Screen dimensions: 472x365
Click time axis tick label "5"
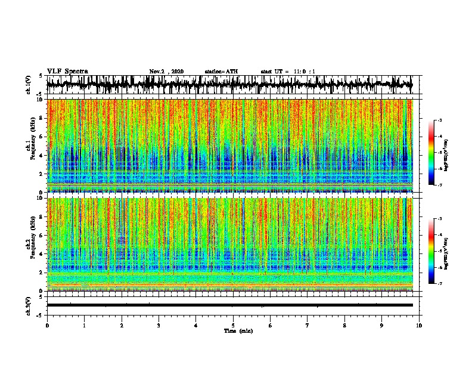[x=233, y=326]
